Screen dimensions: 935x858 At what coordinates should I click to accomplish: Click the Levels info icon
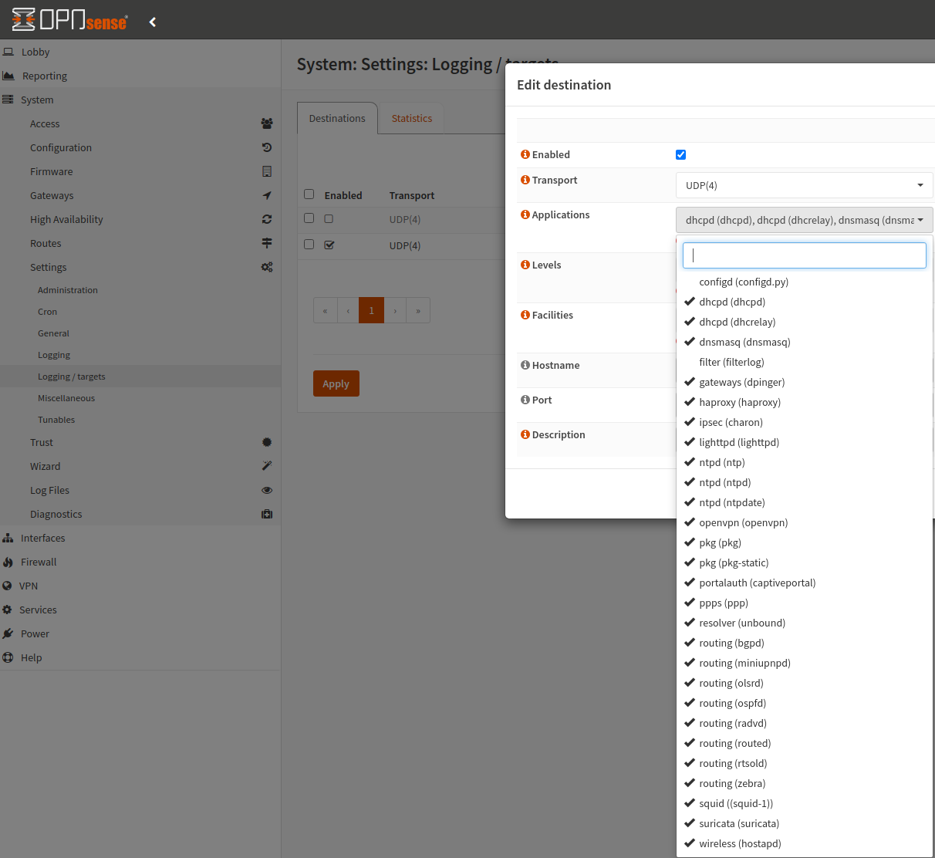(525, 265)
